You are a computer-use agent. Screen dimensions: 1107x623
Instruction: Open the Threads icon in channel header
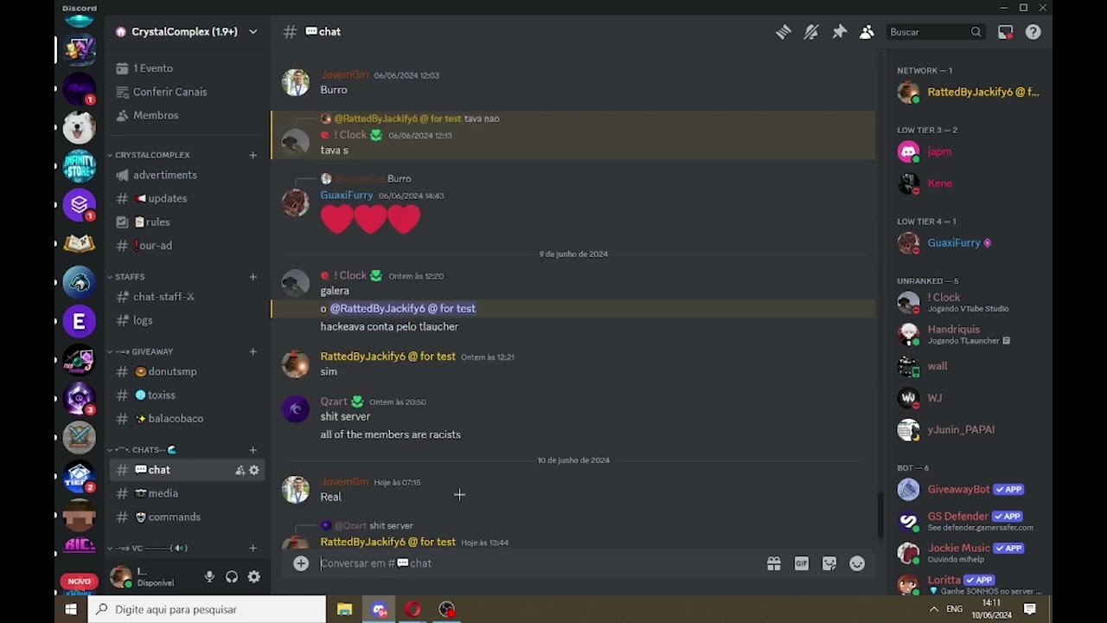[x=784, y=32]
